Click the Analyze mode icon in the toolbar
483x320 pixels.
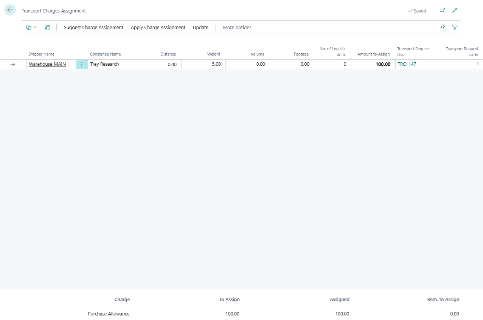point(47,28)
